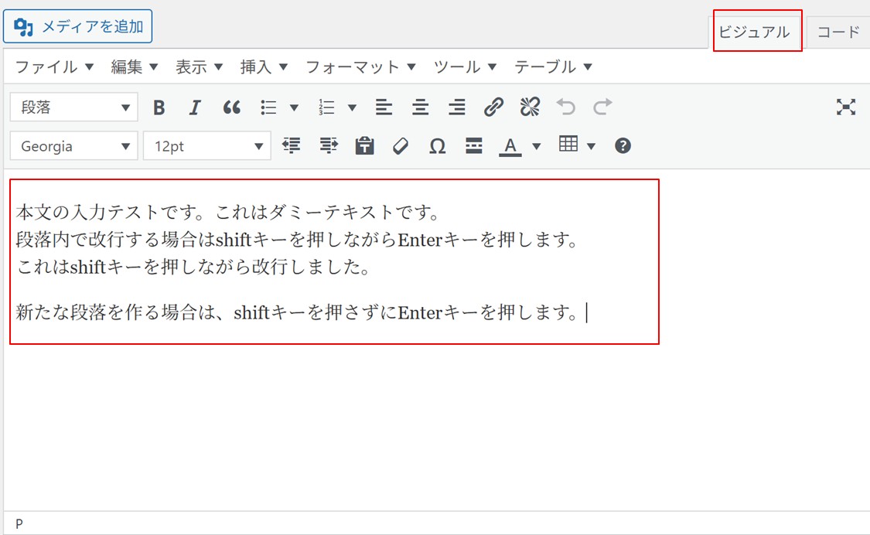The image size is (870, 535).
Task: Open the 12pt font size dropdown
Action: 207,146
